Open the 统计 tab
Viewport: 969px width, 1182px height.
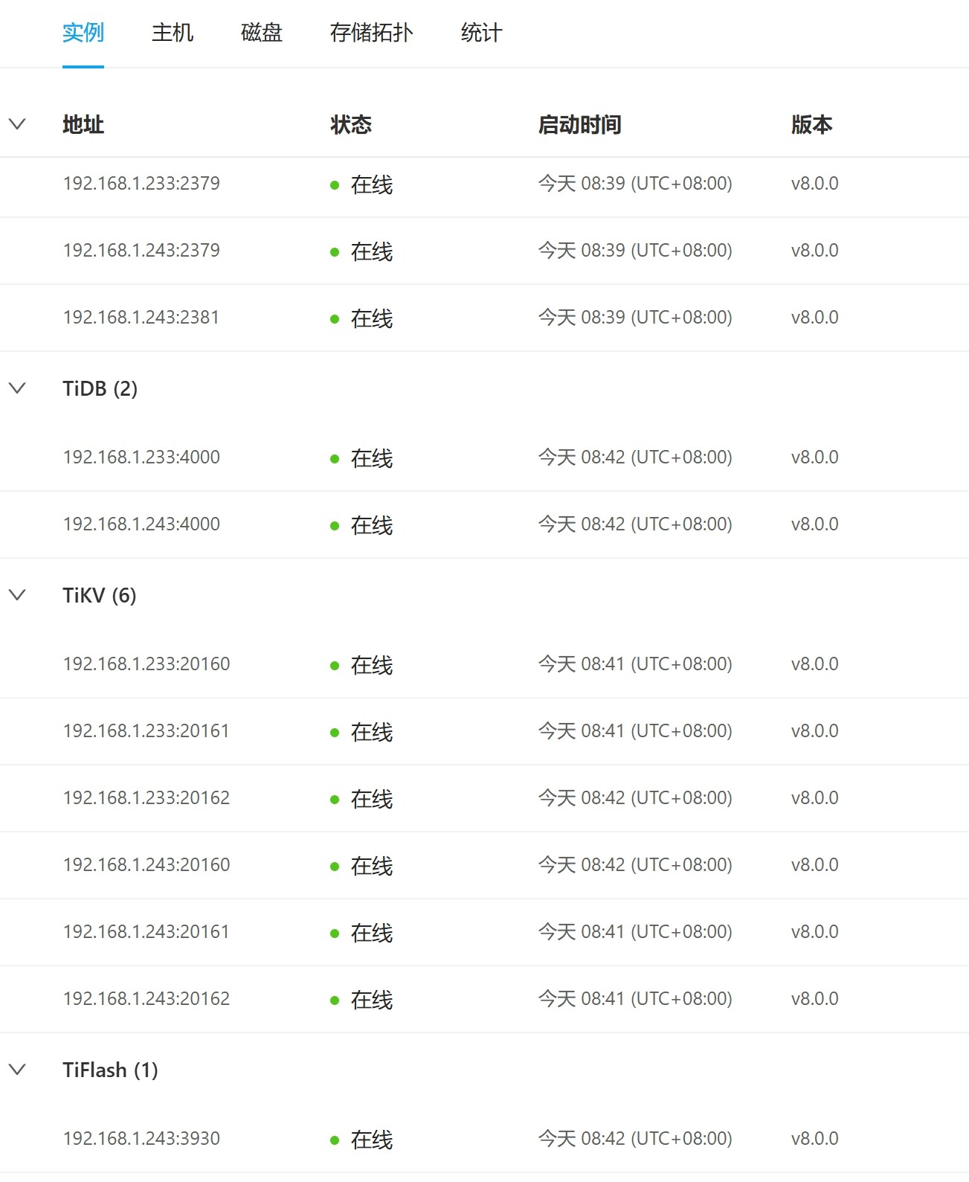coord(482,33)
